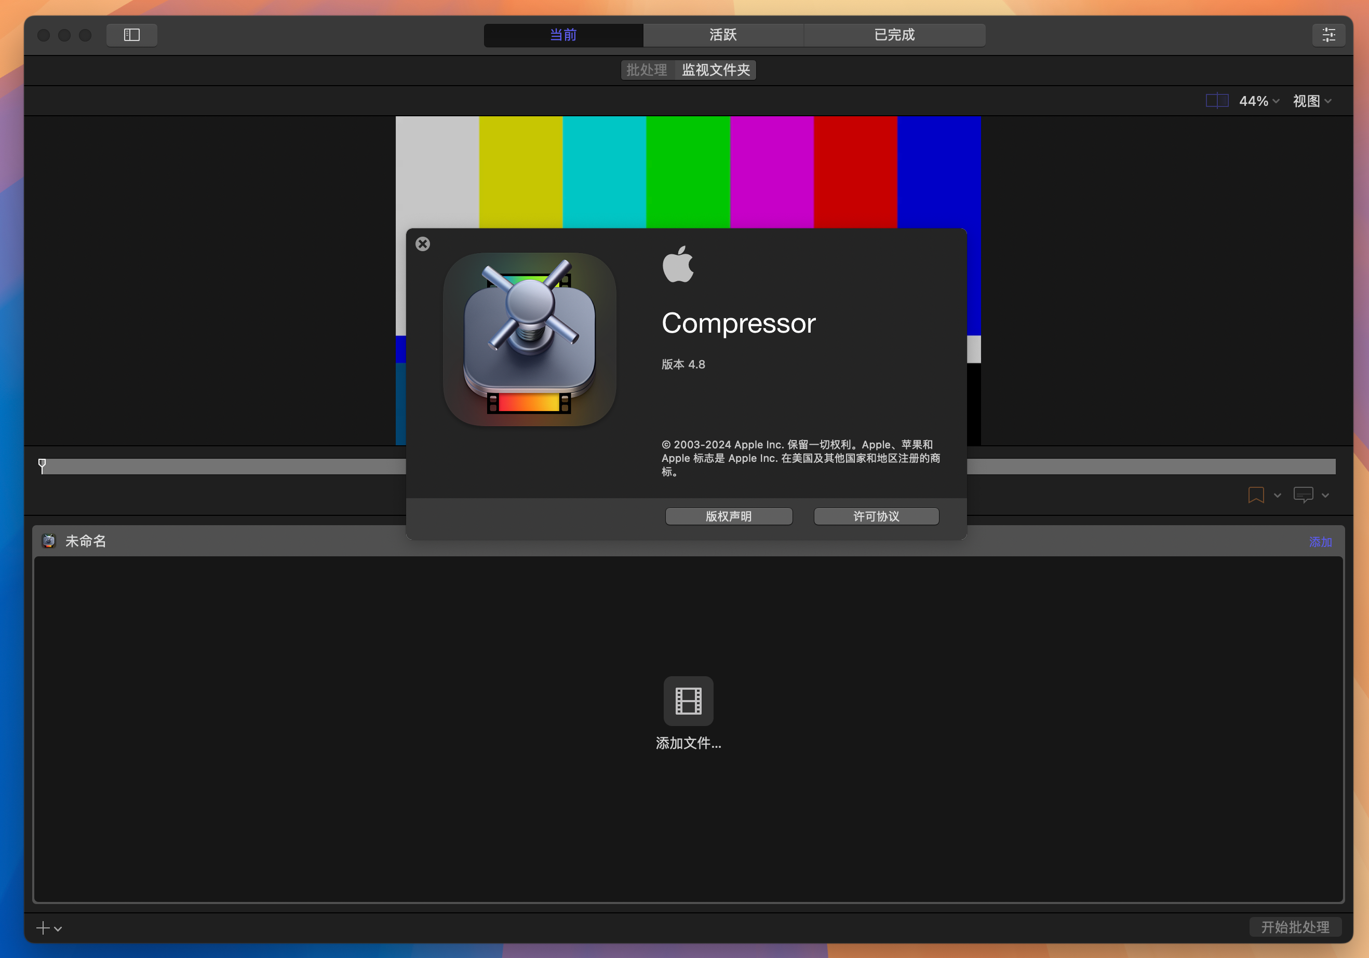The image size is (1369, 958).
Task: Click the preview timeline scrubber bar
Action: click(x=689, y=467)
